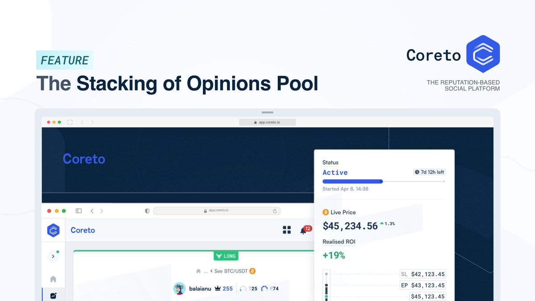The height and width of the screenshot is (301, 535).
Task: Click the Live Price label
Action: (x=343, y=212)
